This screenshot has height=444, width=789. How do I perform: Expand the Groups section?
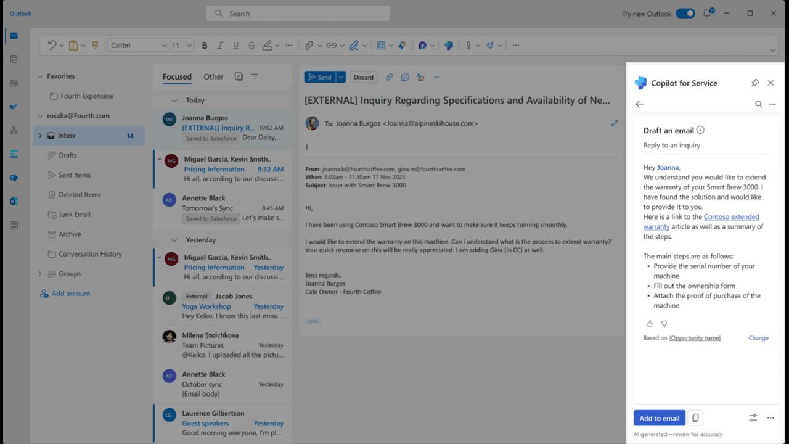coord(41,274)
